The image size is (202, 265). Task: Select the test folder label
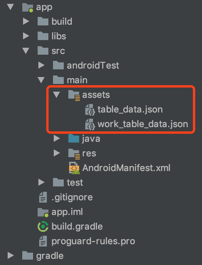tap(75, 183)
